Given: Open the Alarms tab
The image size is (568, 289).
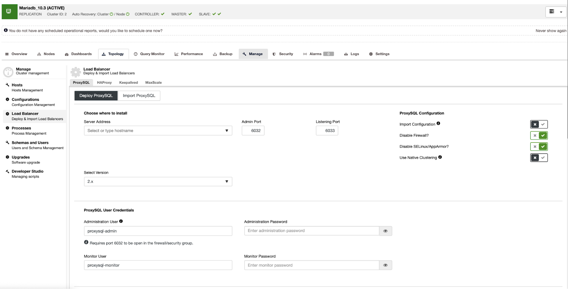Looking at the screenshot, I should [318, 54].
